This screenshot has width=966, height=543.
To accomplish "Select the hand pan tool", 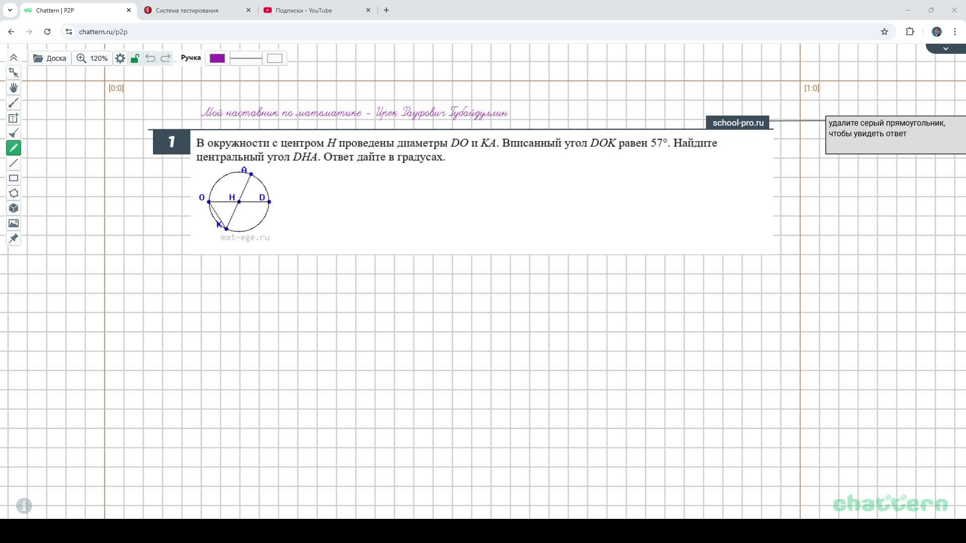I will tap(14, 87).
